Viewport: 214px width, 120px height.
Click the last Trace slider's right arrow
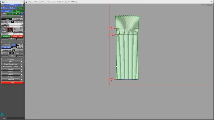click(x=22, y=34)
